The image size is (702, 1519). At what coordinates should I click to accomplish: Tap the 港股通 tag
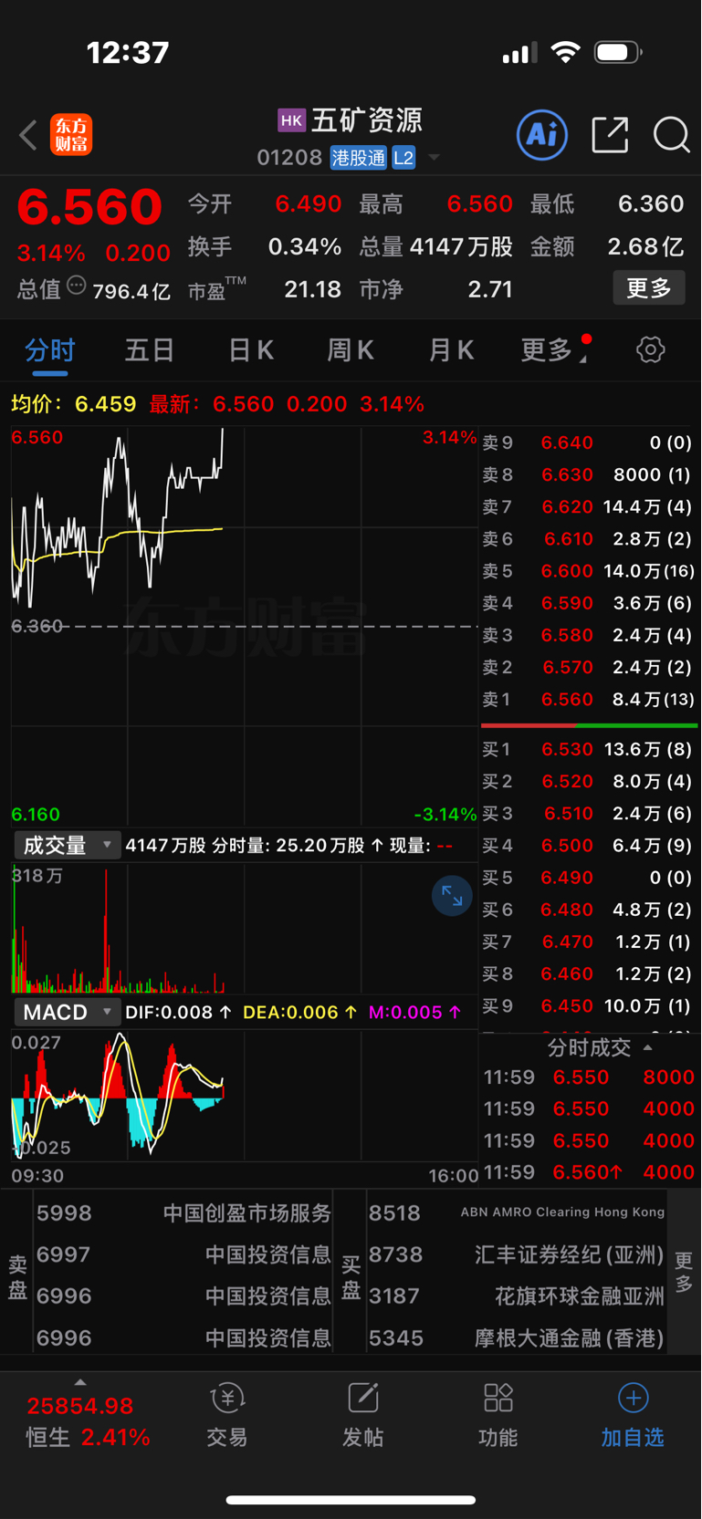click(359, 158)
